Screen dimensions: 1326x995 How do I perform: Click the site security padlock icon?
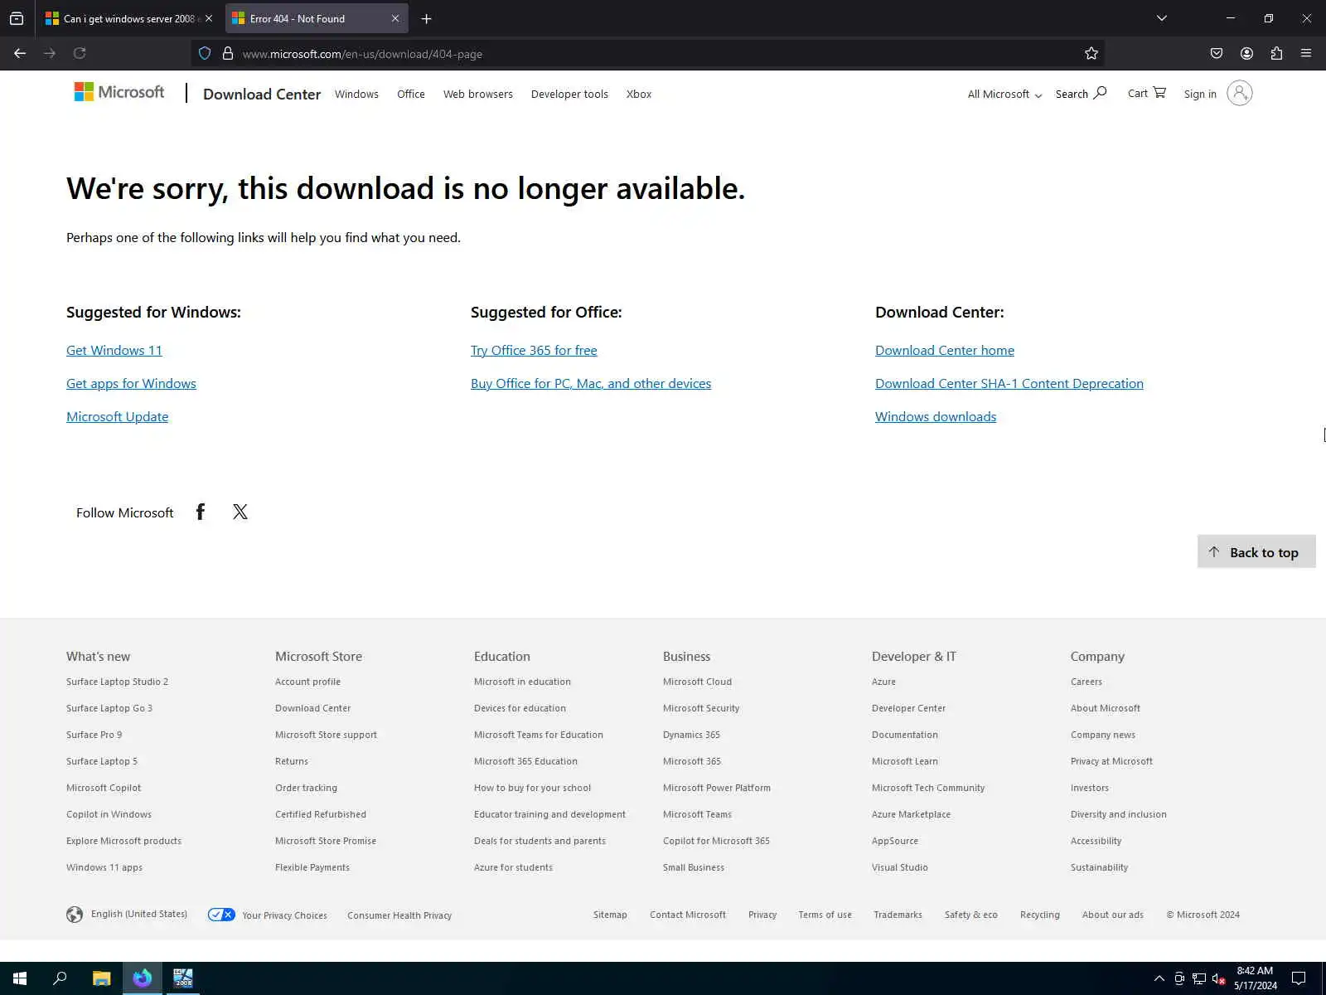(228, 53)
